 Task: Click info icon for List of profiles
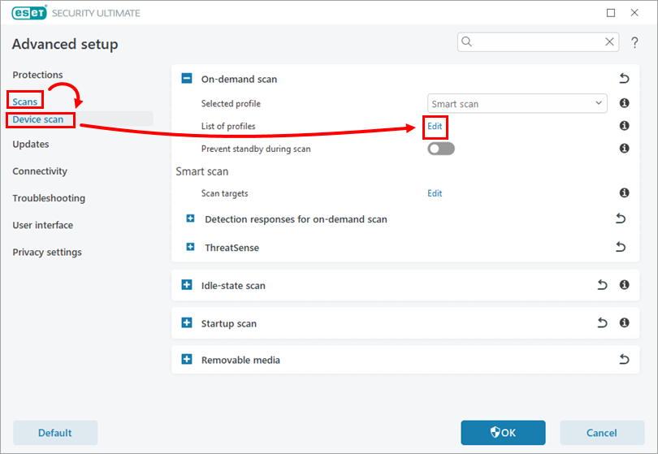(624, 126)
